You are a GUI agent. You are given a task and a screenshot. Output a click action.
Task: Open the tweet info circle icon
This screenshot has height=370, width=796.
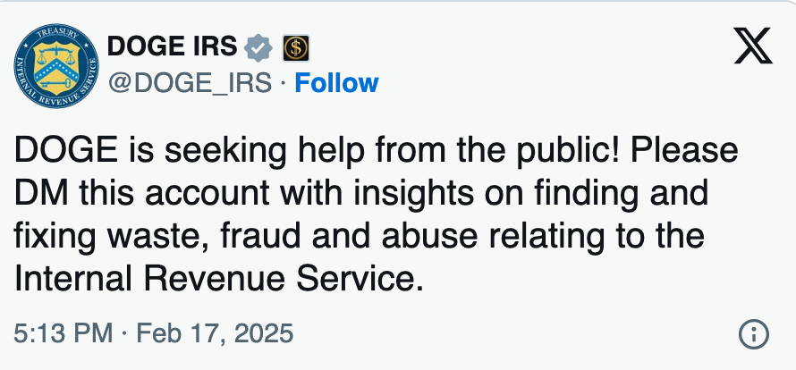[x=754, y=334]
